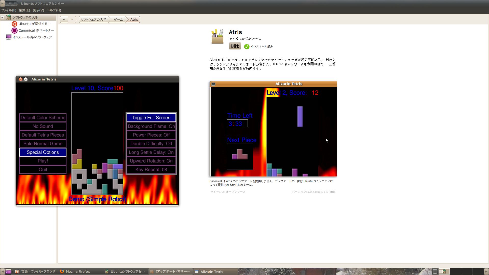Click the Alizarin Tetris taskbar window icon

click(x=197, y=271)
